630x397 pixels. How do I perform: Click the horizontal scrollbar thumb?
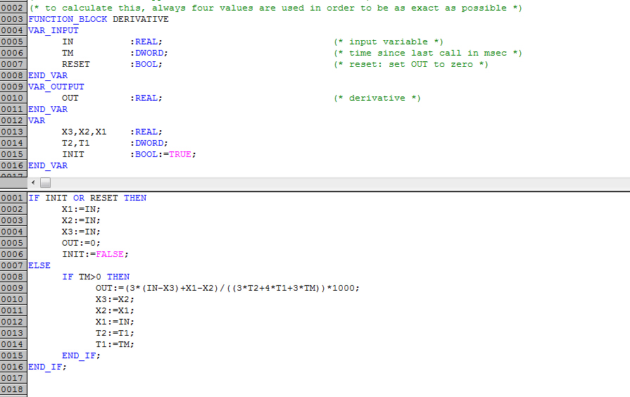click(45, 183)
